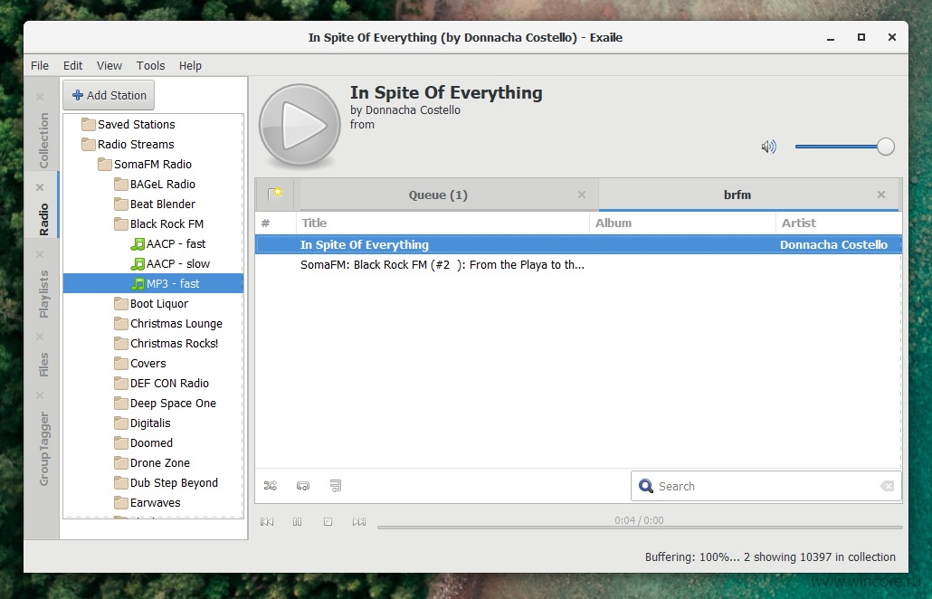
Task: Open the View menu
Action: coord(109,65)
